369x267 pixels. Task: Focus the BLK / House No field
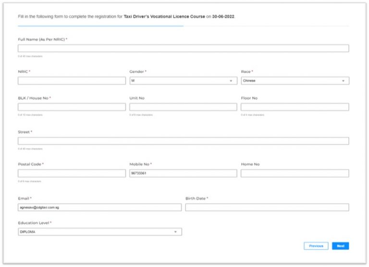(72, 107)
